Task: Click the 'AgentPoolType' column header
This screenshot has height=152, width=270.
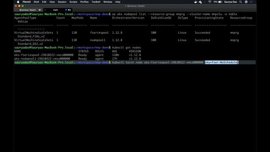Action: pyautogui.click(x=25, y=18)
